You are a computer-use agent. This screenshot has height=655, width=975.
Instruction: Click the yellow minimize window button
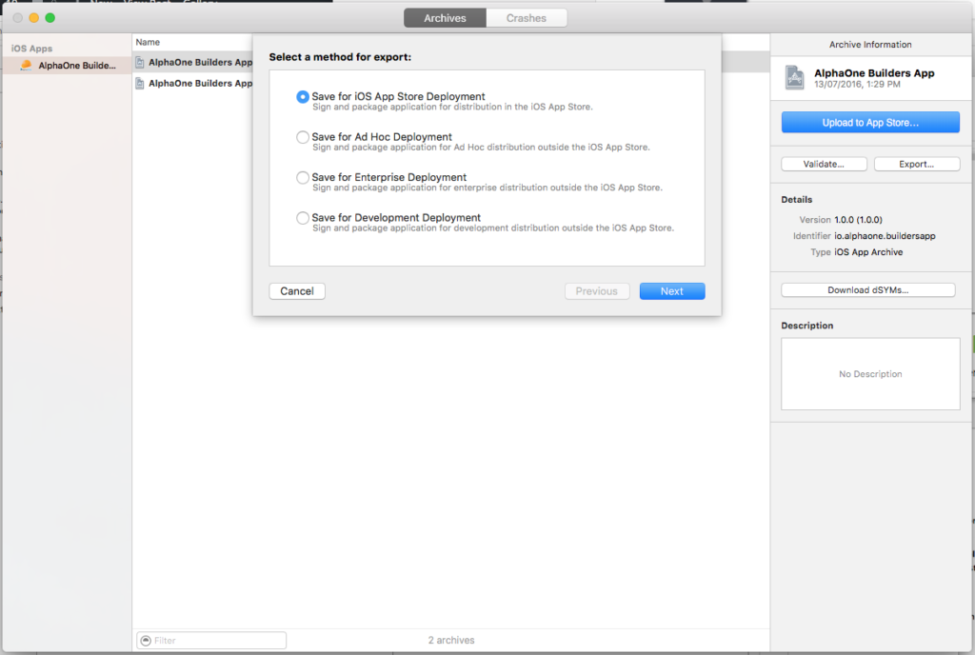pyautogui.click(x=33, y=18)
